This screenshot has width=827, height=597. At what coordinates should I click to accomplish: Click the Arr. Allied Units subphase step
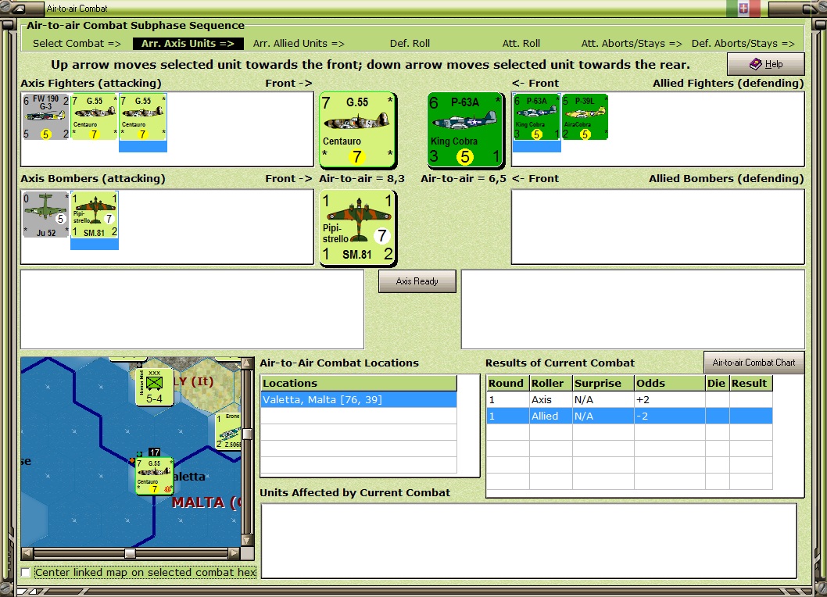point(299,43)
